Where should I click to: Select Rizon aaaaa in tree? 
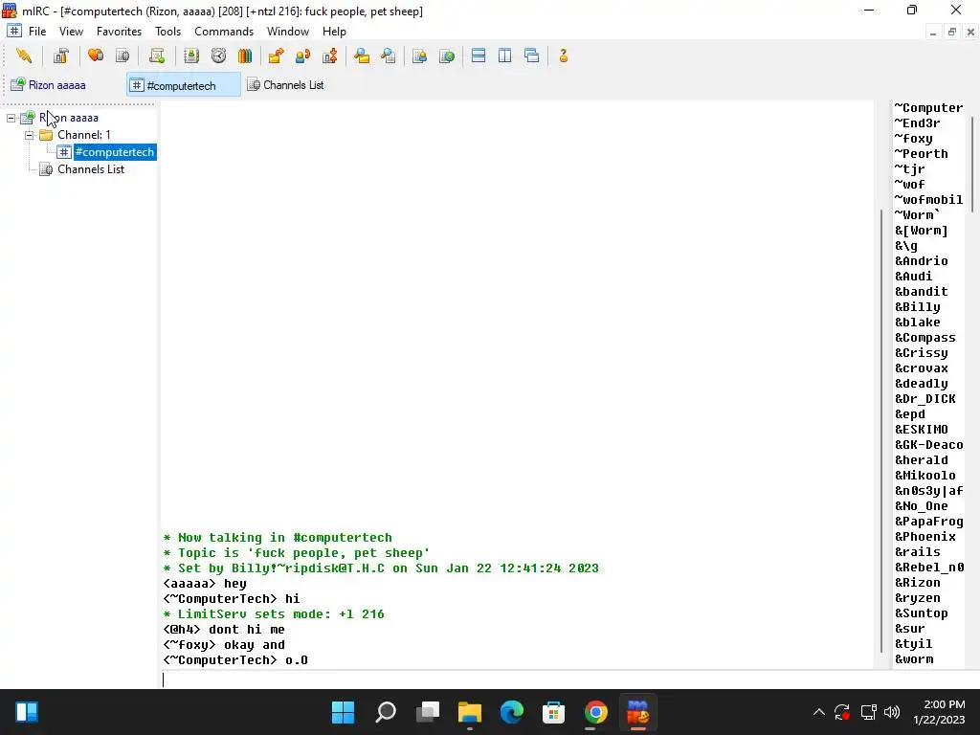pyautogui.click(x=69, y=118)
